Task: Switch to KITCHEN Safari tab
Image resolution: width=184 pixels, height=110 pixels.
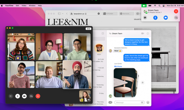Action: (x=110, y=14)
